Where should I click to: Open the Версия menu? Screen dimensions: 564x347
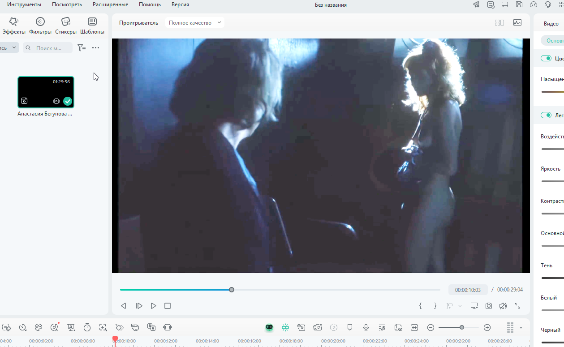(x=180, y=4)
